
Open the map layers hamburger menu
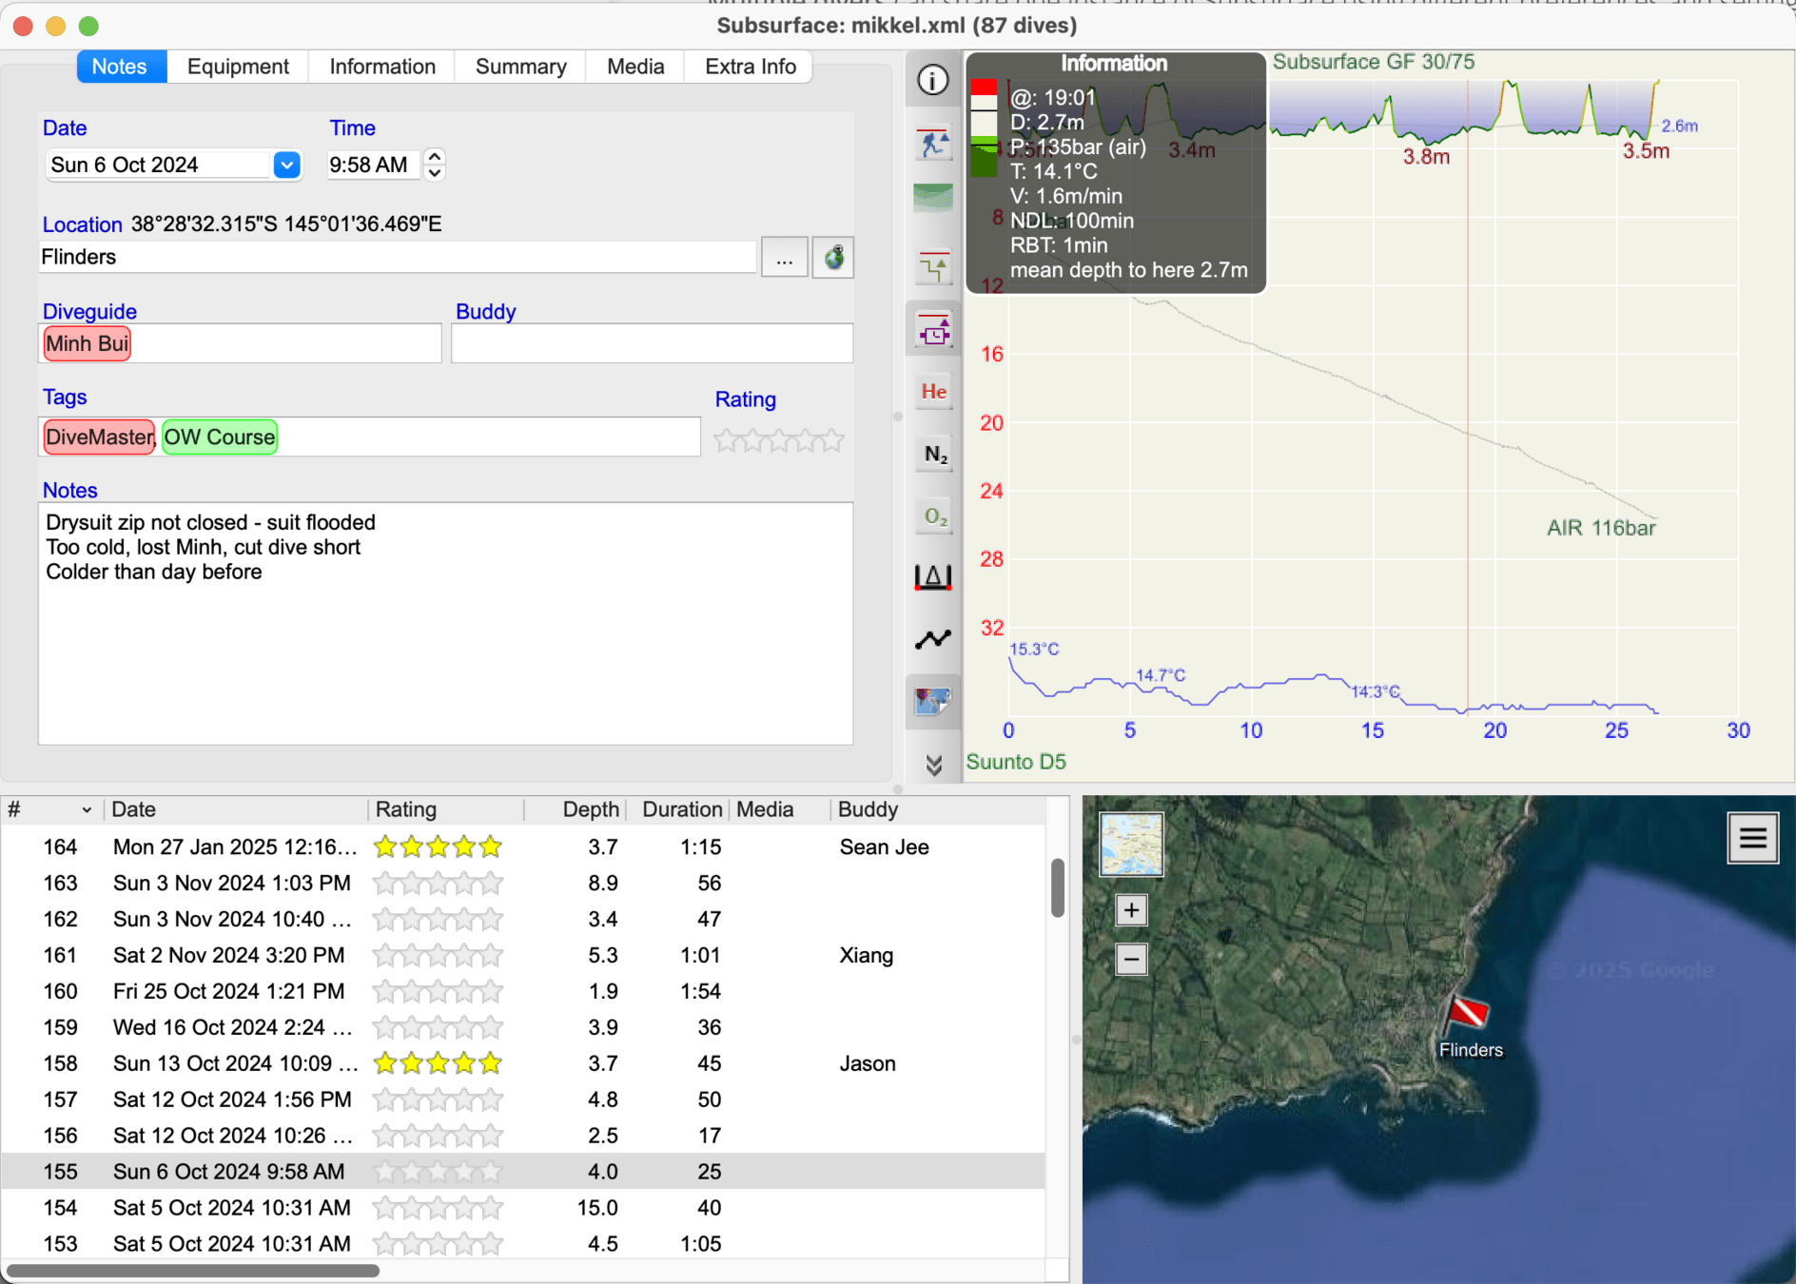coord(1753,838)
